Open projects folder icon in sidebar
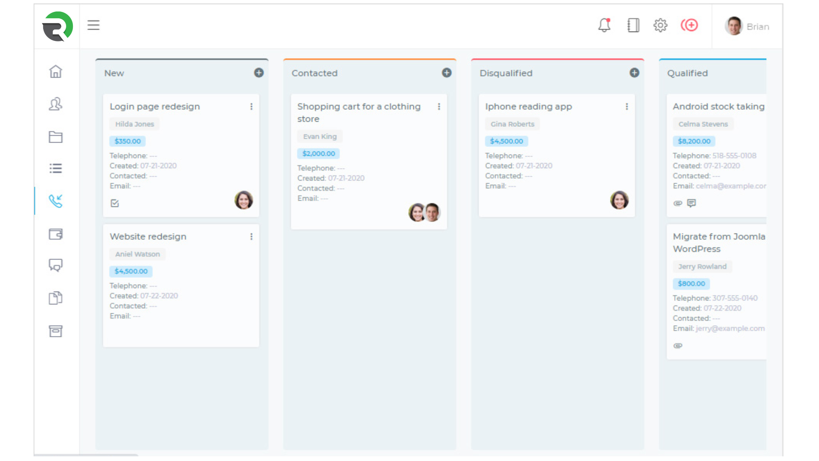The width and height of the screenshot is (819, 461). [x=55, y=137]
